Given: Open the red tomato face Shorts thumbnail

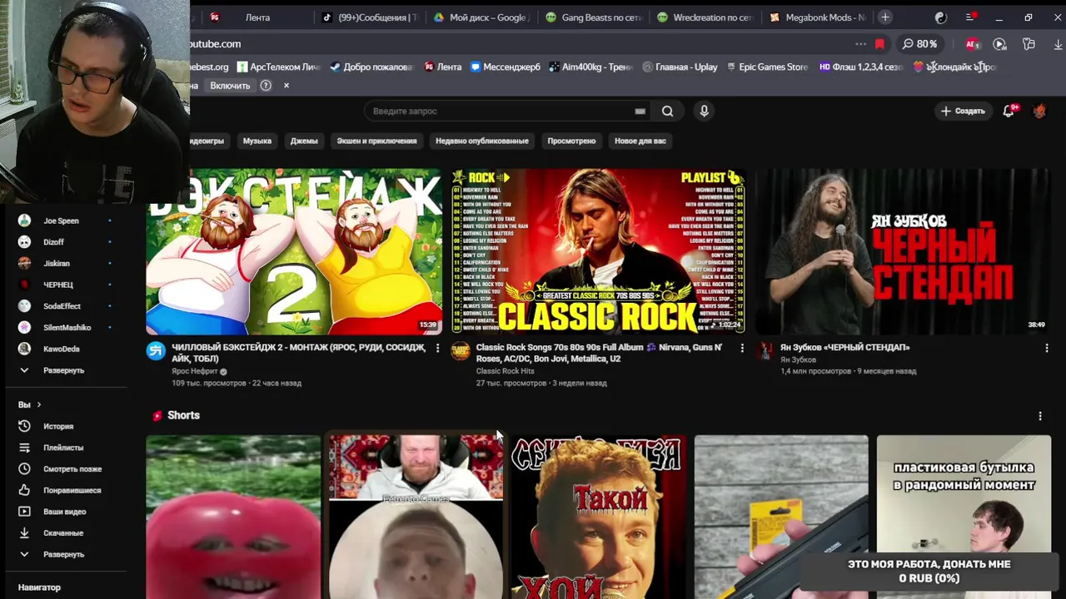Looking at the screenshot, I should [233, 517].
